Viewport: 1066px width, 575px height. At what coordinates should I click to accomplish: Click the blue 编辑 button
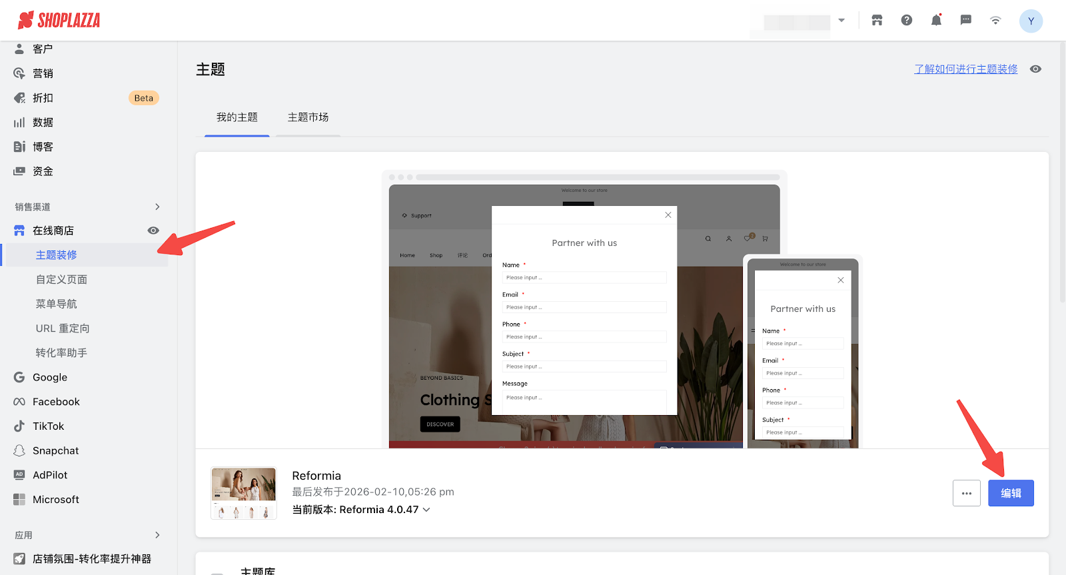tap(1010, 493)
